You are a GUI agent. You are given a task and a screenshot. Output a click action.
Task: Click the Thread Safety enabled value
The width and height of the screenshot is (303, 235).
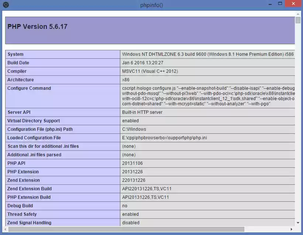point(130,214)
